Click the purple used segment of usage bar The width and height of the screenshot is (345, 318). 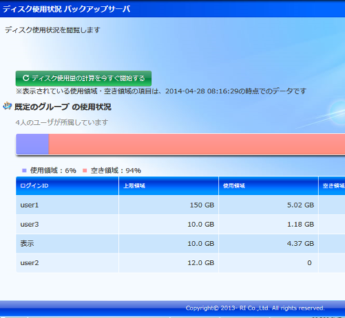(x=32, y=144)
